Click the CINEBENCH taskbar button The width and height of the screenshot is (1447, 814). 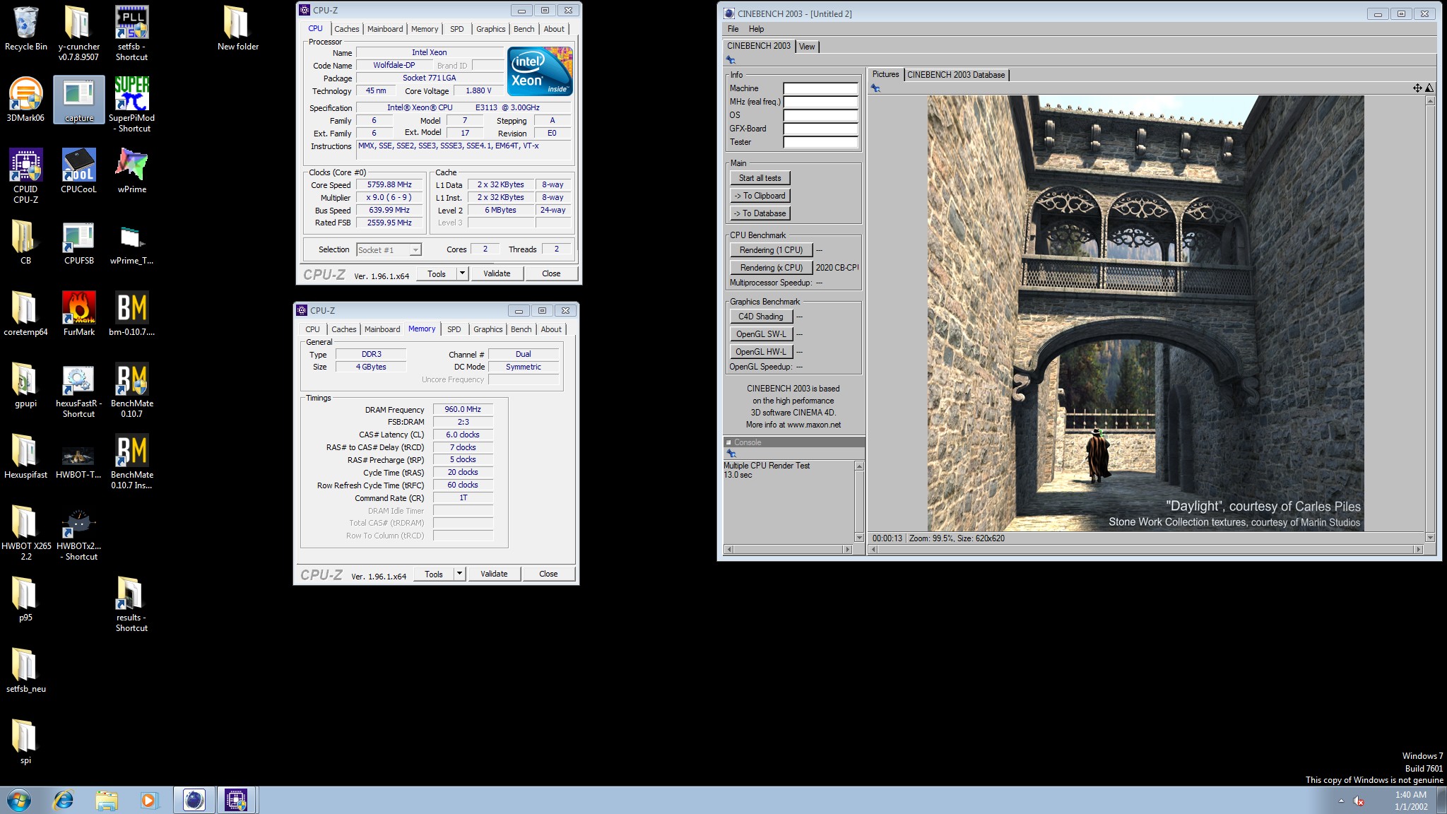click(194, 800)
